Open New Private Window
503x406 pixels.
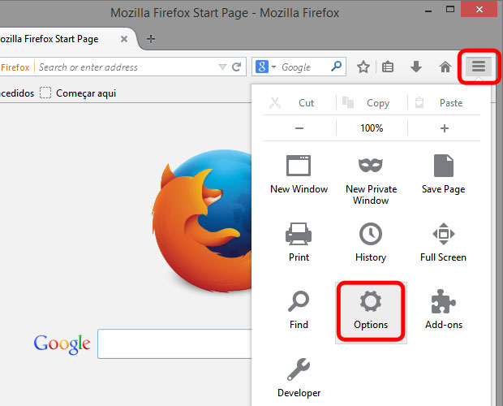click(x=371, y=181)
